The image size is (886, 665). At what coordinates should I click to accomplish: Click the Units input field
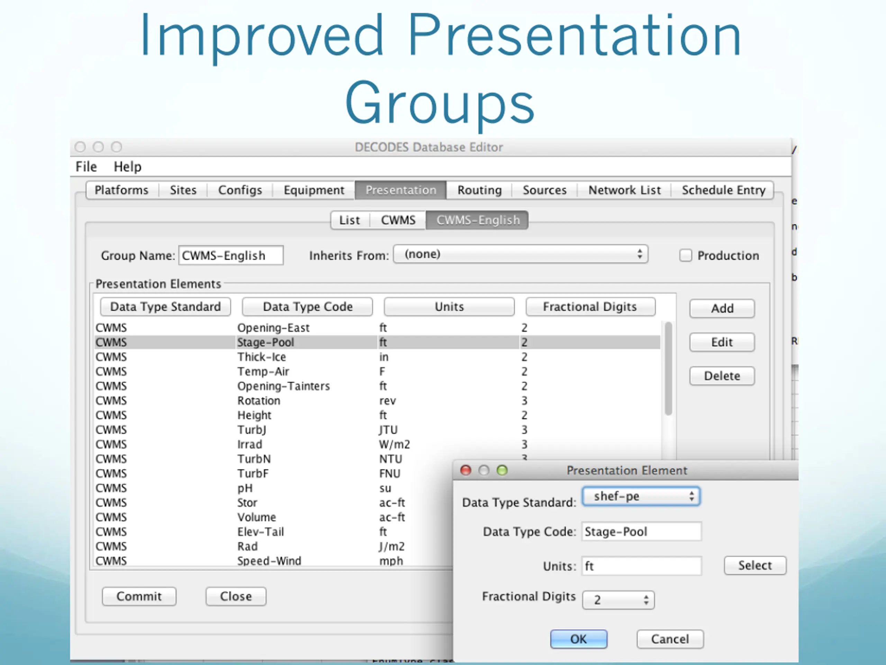coord(641,566)
